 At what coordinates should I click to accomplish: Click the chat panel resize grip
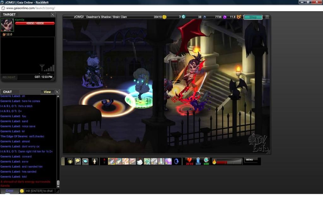58,191
